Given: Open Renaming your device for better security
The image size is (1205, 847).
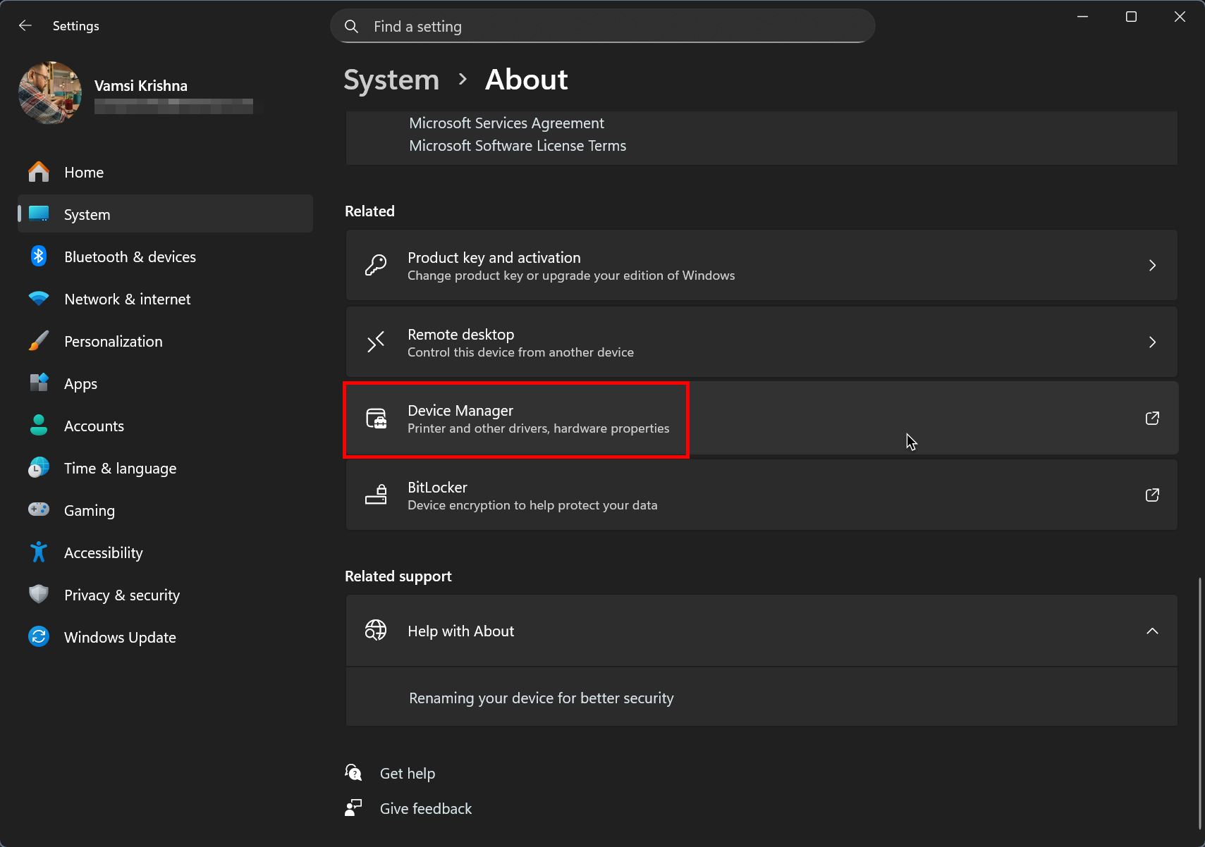Looking at the screenshot, I should (x=541, y=698).
